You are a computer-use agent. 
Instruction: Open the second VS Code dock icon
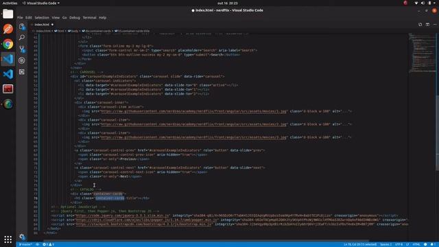click(x=8, y=74)
